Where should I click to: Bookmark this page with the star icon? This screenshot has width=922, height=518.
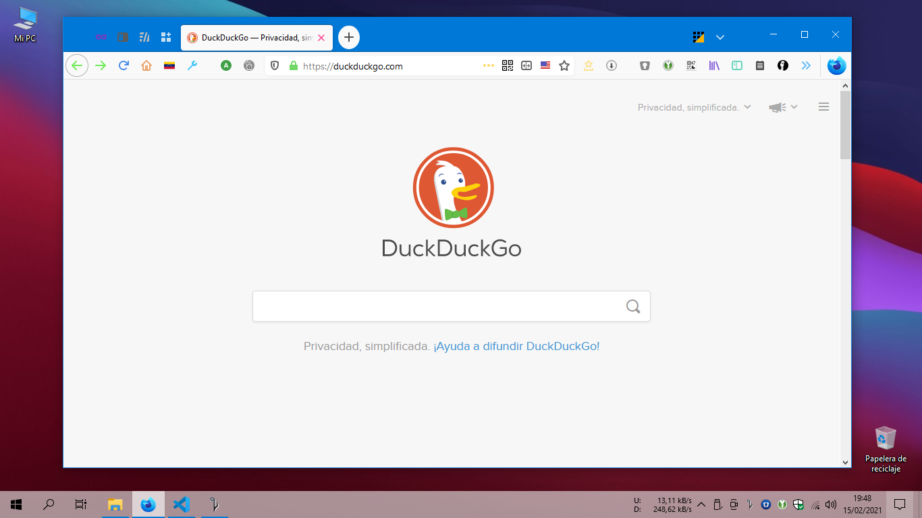(x=564, y=65)
